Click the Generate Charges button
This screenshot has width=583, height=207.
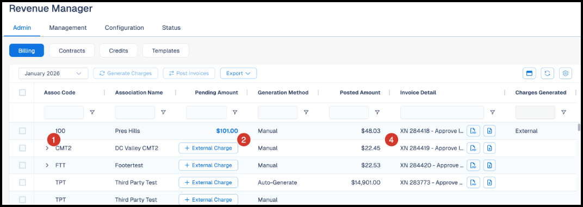point(126,73)
